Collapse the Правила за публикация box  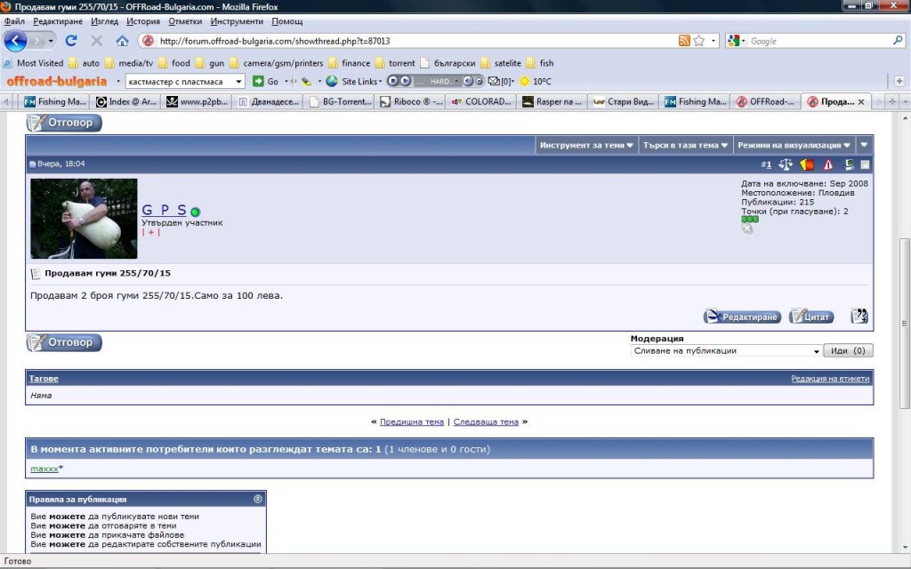(x=258, y=499)
